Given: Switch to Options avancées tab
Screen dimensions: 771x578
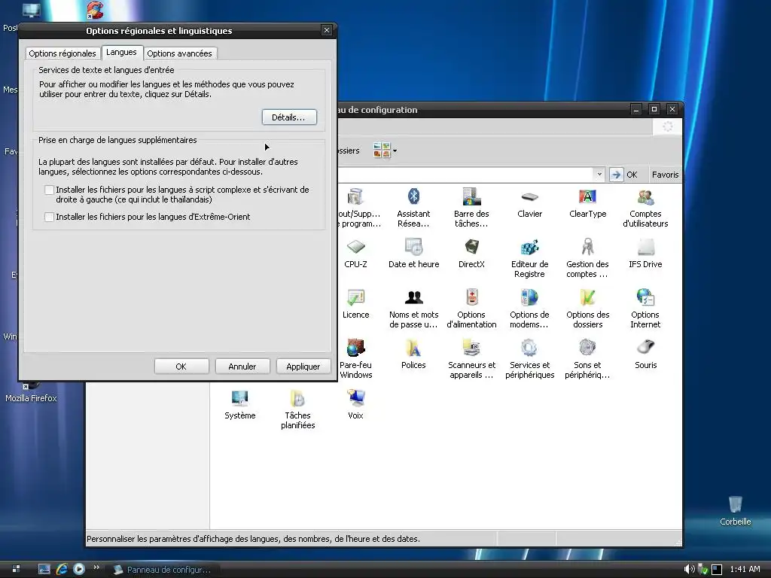Looking at the screenshot, I should (x=179, y=53).
